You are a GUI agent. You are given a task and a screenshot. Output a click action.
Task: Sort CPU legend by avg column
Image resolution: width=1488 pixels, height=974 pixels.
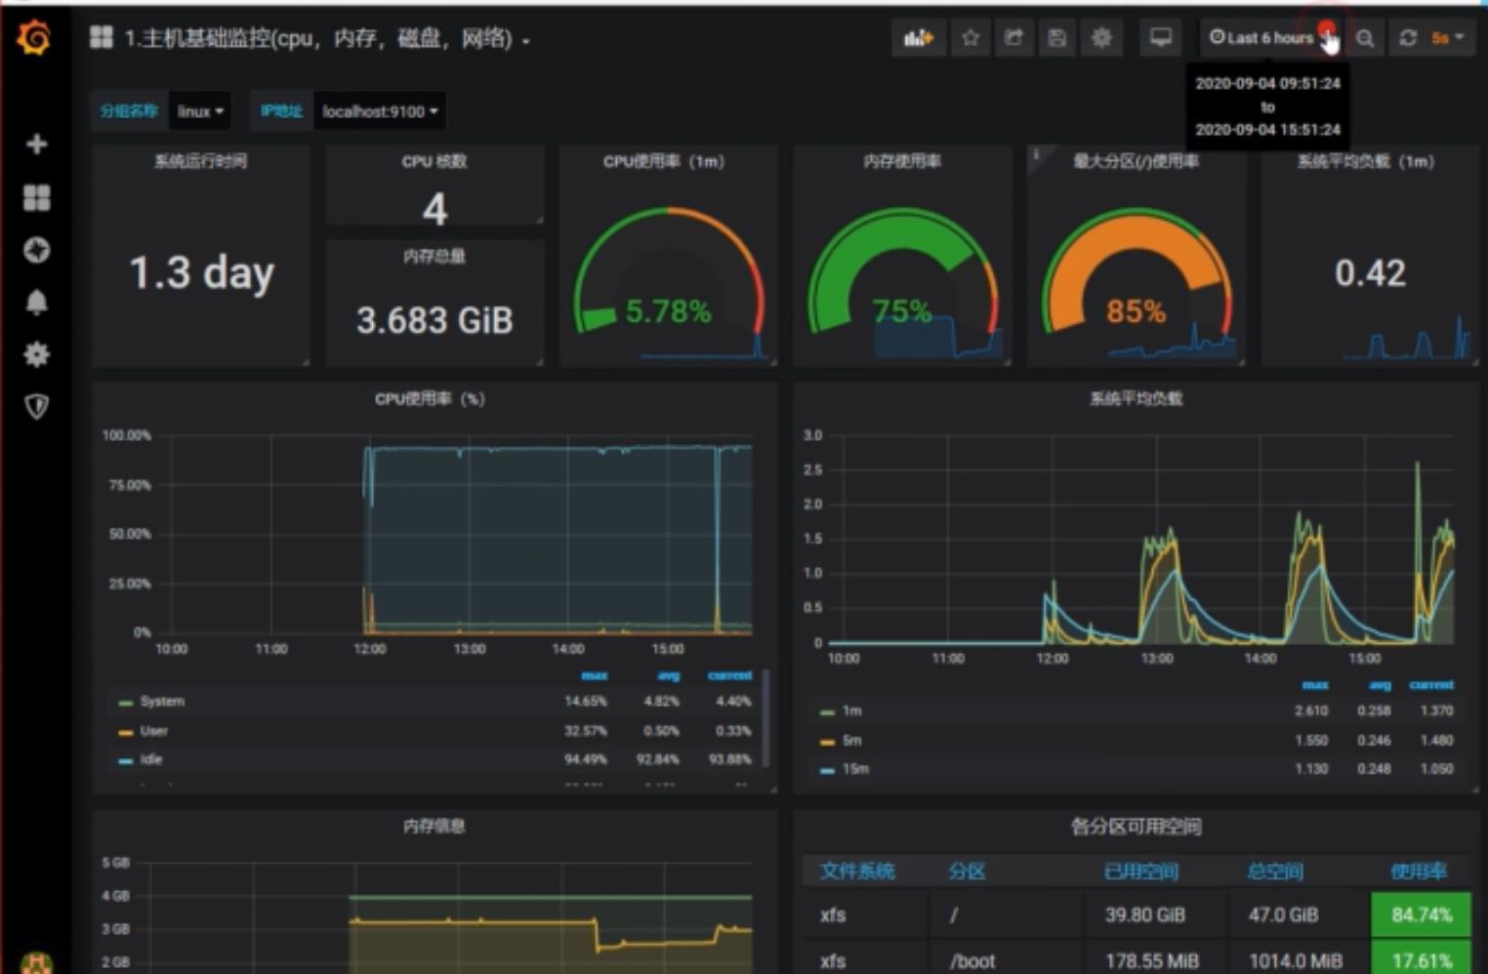point(668,675)
